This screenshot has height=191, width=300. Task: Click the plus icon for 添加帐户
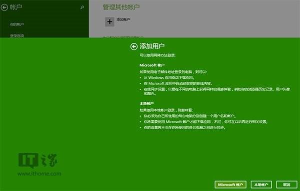(109, 22)
